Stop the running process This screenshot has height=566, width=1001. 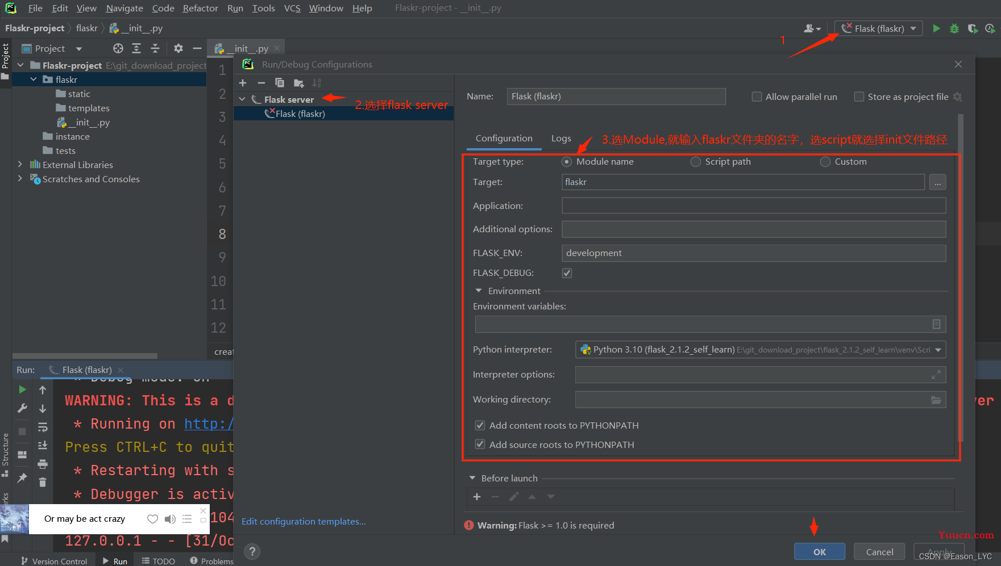coord(22,431)
